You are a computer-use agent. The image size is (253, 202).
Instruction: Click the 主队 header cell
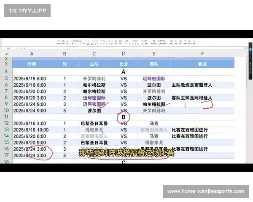[x=94, y=64]
